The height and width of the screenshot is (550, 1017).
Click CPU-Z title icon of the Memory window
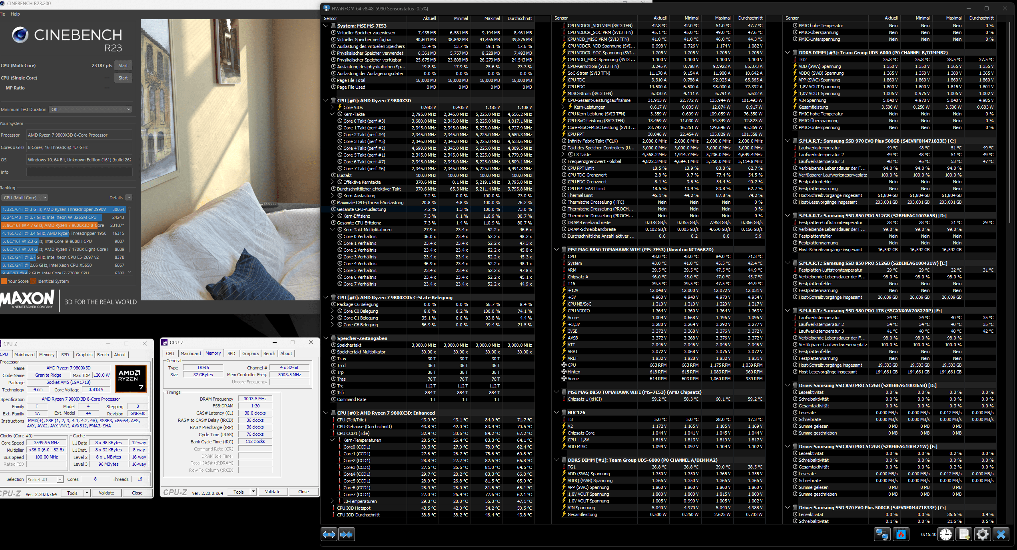point(164,342)
